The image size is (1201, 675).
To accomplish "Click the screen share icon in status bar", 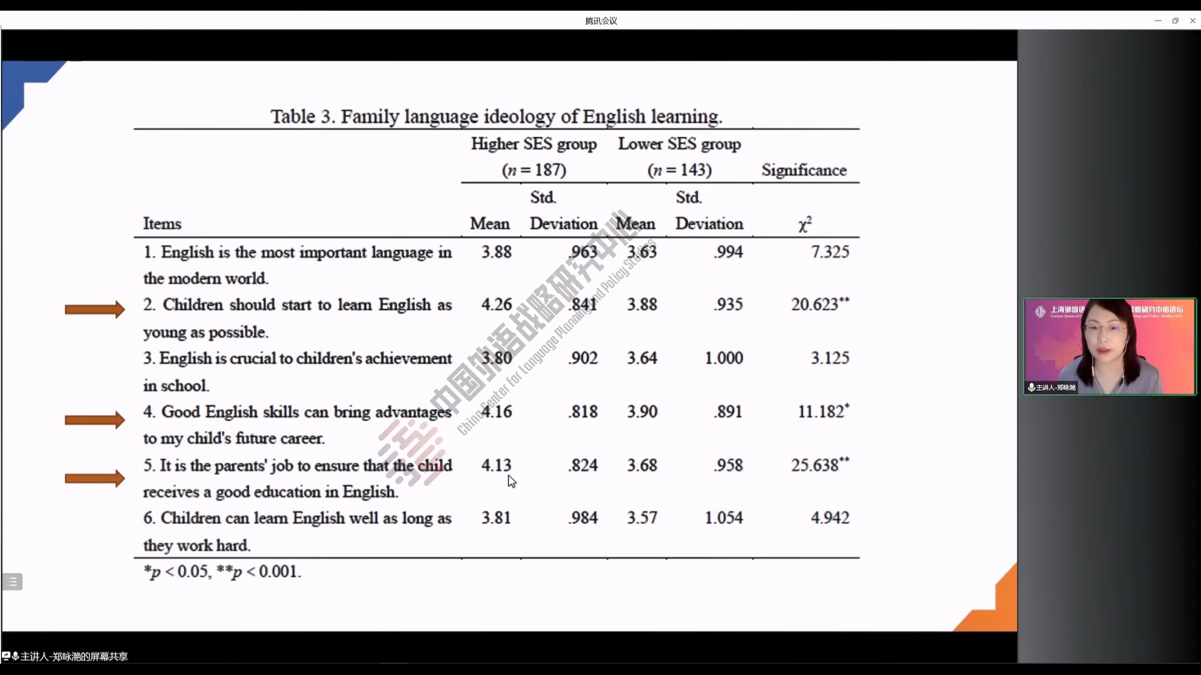I will [x=6, y=656].
